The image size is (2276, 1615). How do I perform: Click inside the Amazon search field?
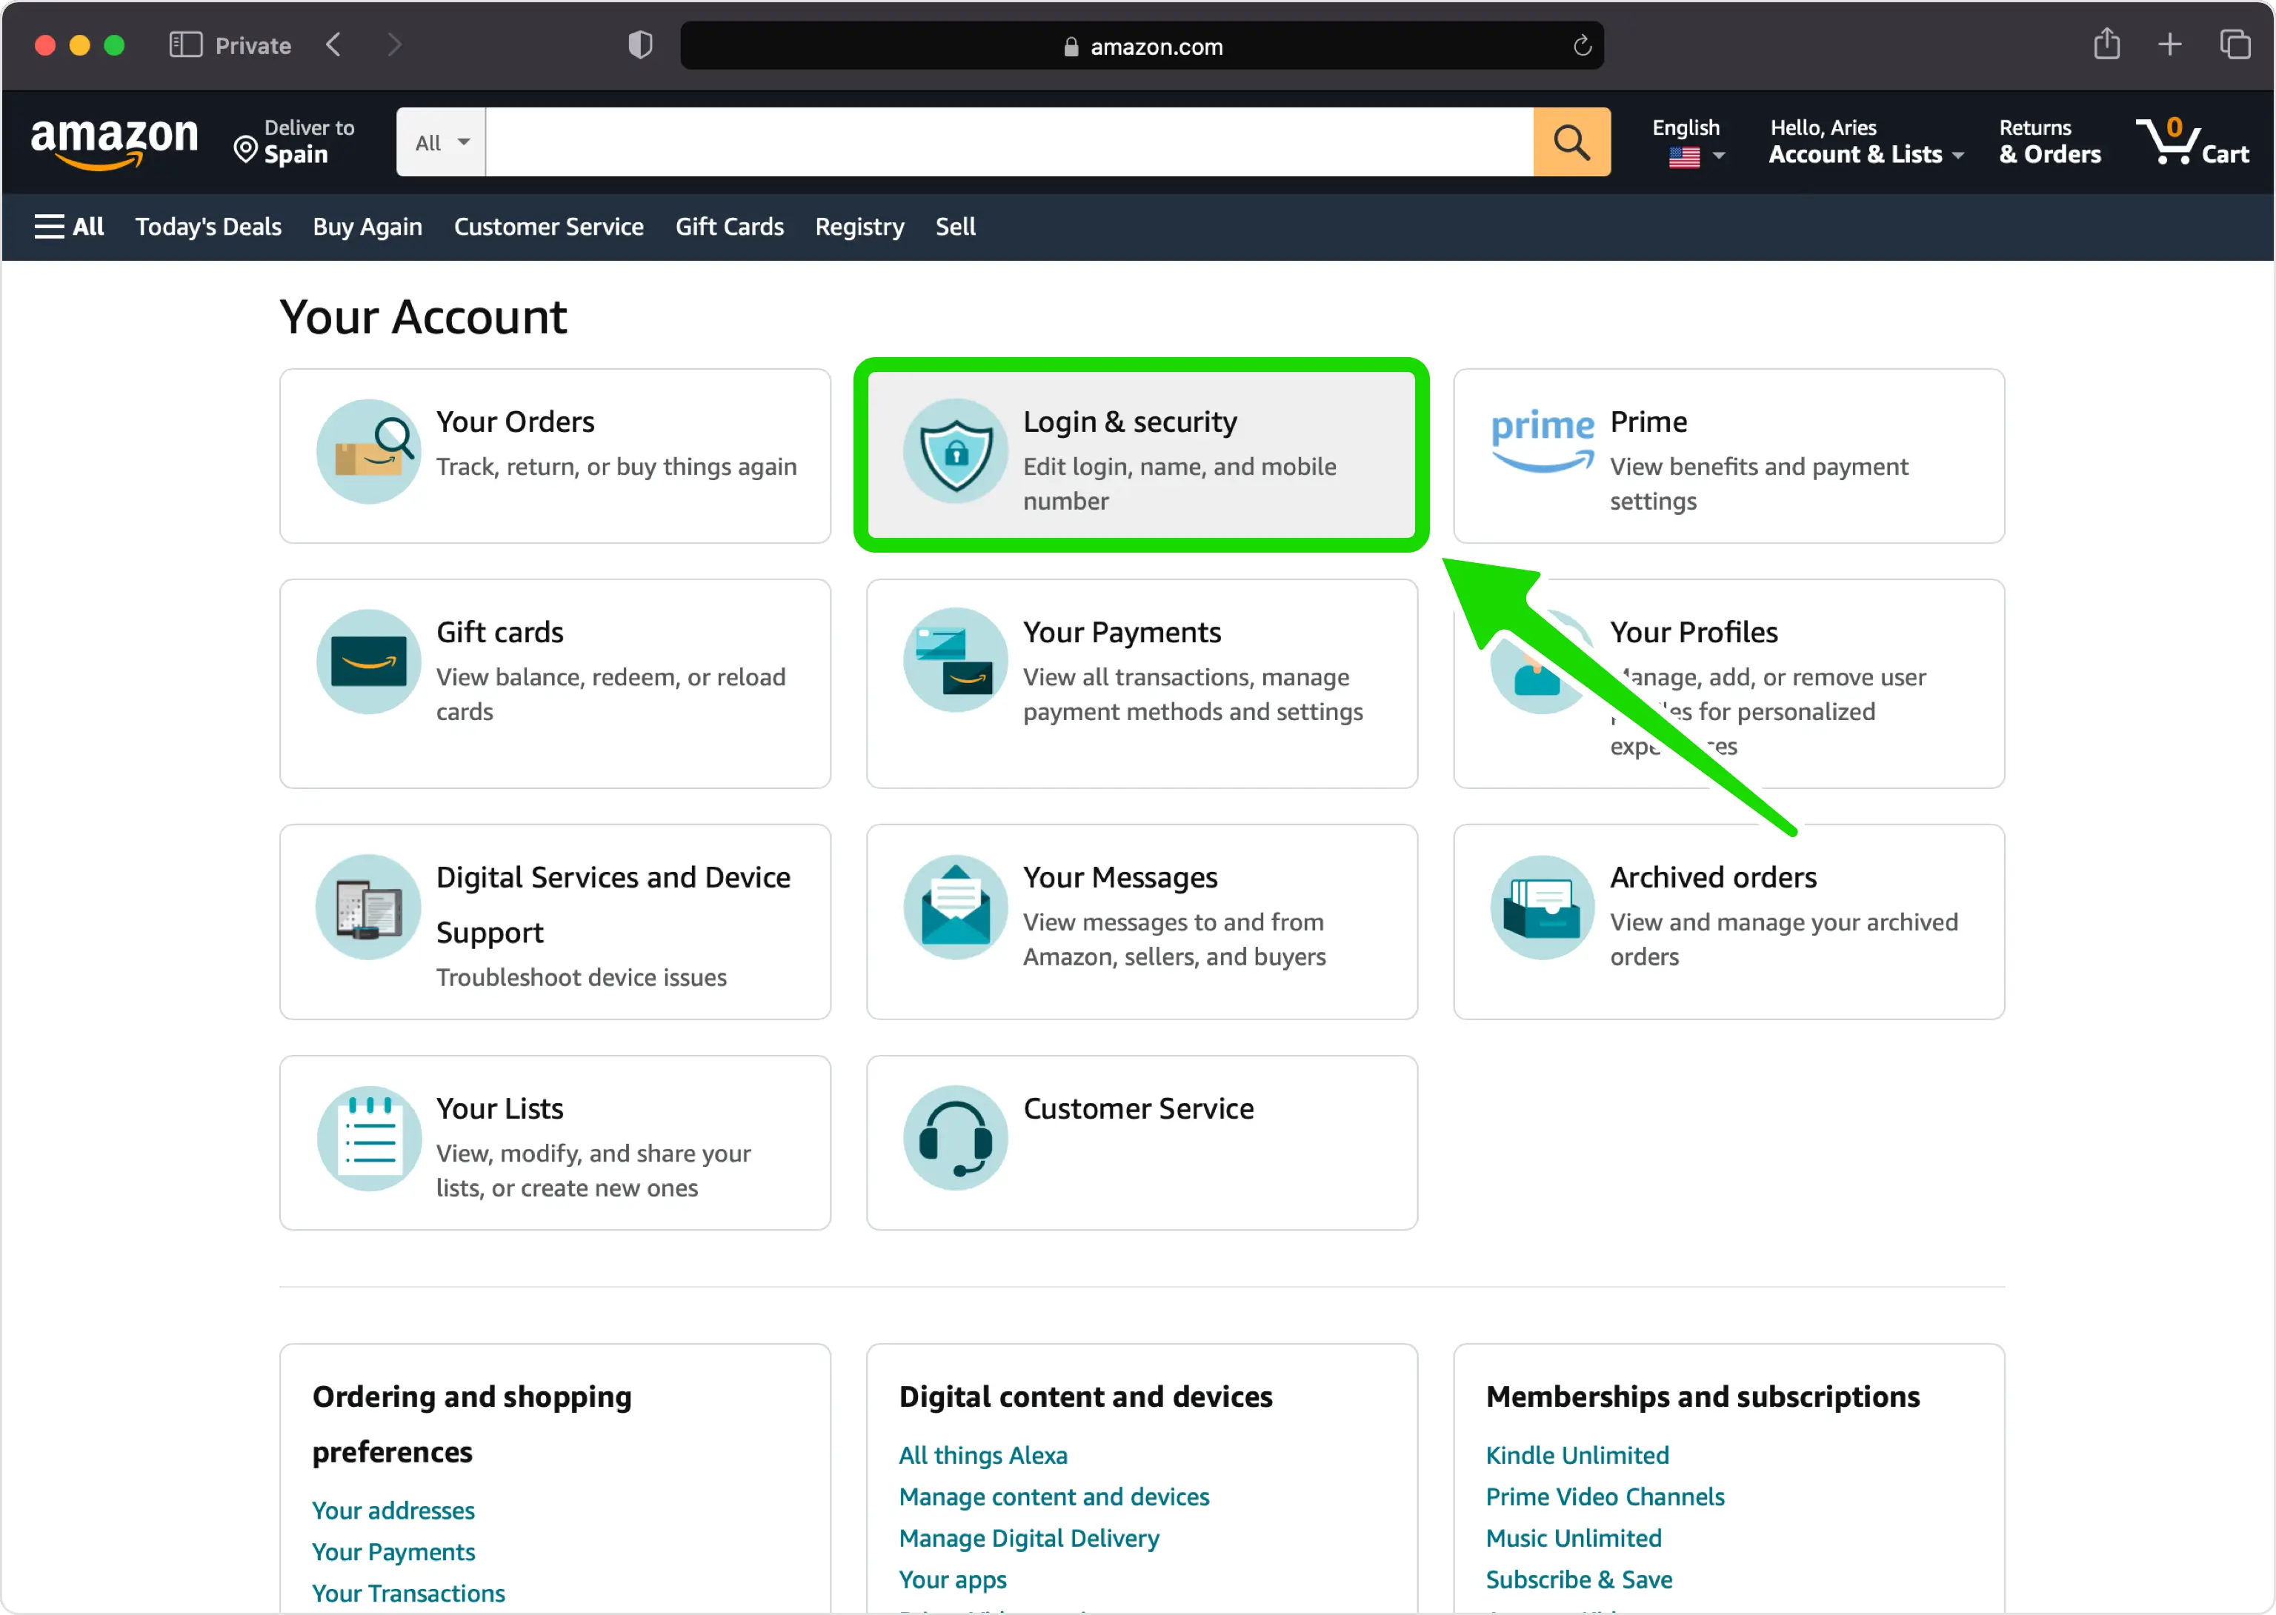pyautogui.click(x=1008, y=142)
